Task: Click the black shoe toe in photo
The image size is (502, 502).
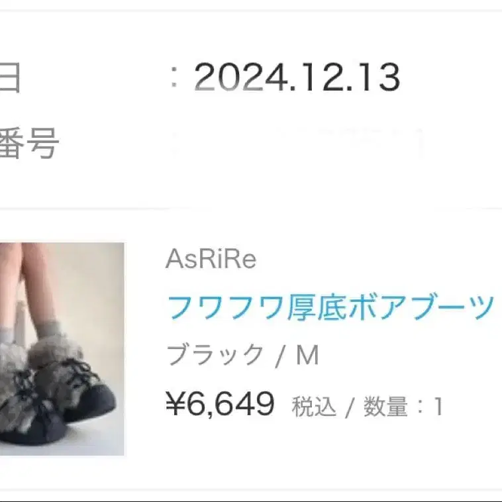Action: pyautogui.click(x=93, y=403)
